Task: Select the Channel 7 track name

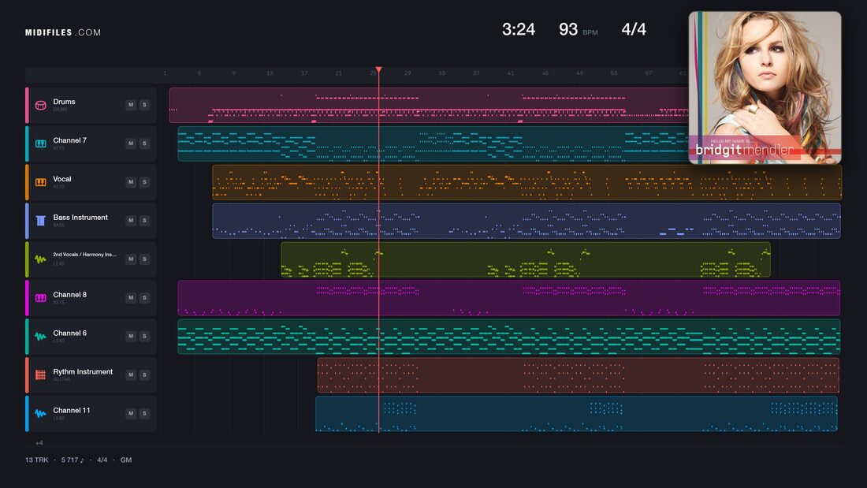Action: pyautogui.click(x=69, y=140)
